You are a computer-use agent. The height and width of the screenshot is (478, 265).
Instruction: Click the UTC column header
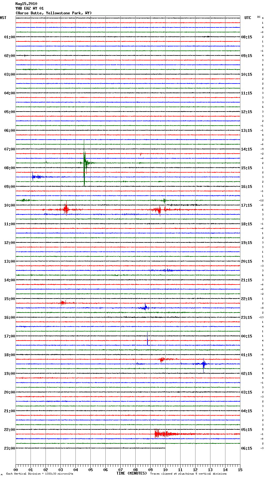248,18
